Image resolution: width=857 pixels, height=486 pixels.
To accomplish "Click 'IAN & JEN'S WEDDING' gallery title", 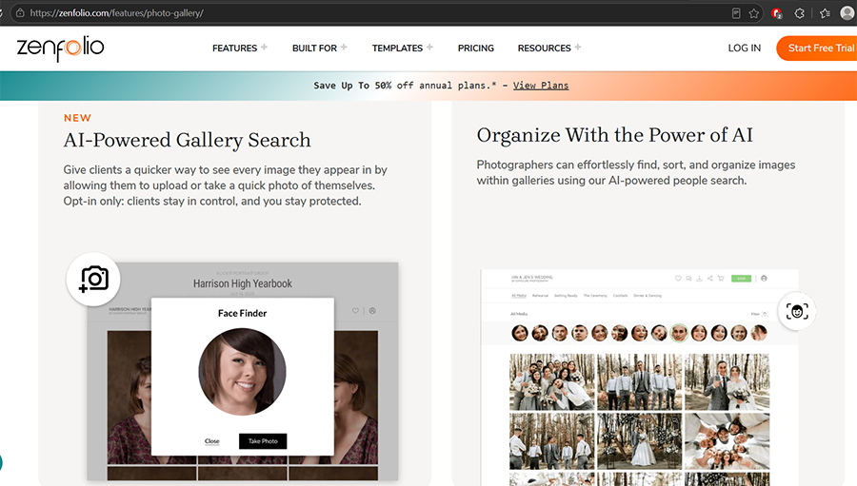I will (x=531, y=278).
